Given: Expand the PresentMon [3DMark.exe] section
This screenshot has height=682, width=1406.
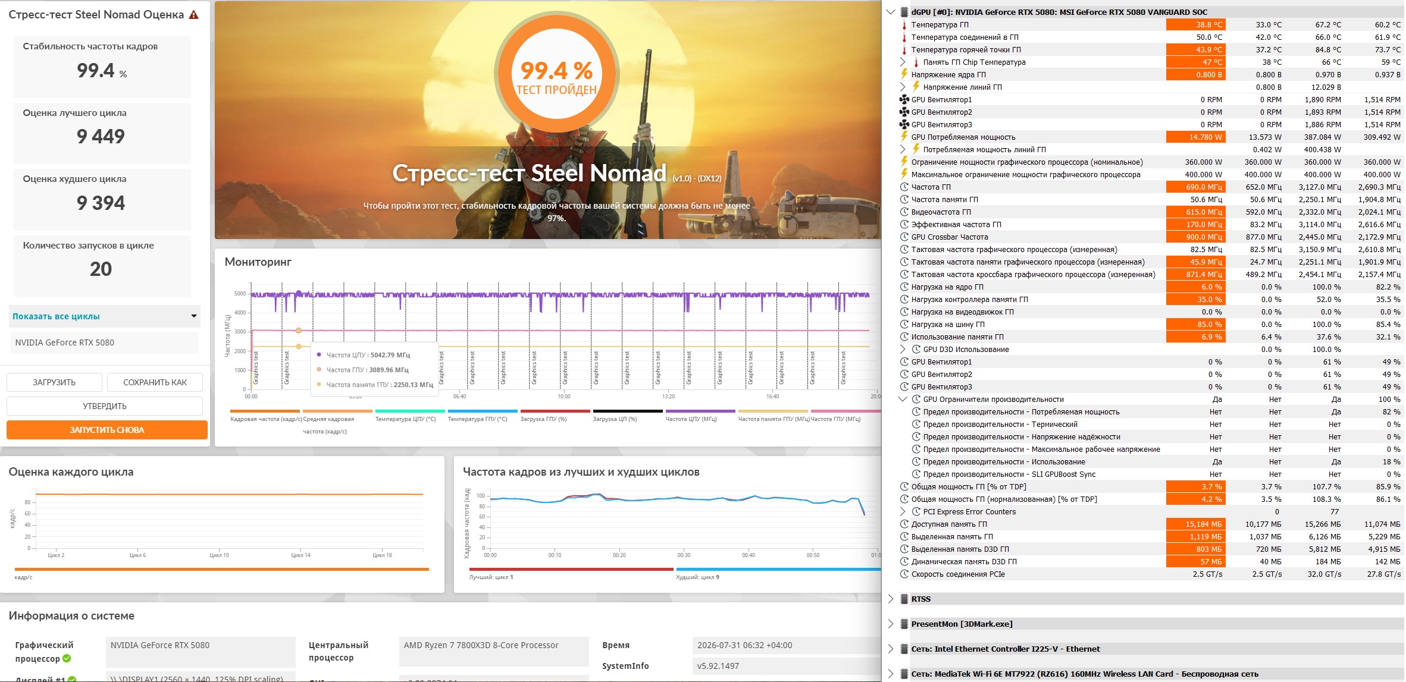Looking at the screenshot, I should point(891,624).
